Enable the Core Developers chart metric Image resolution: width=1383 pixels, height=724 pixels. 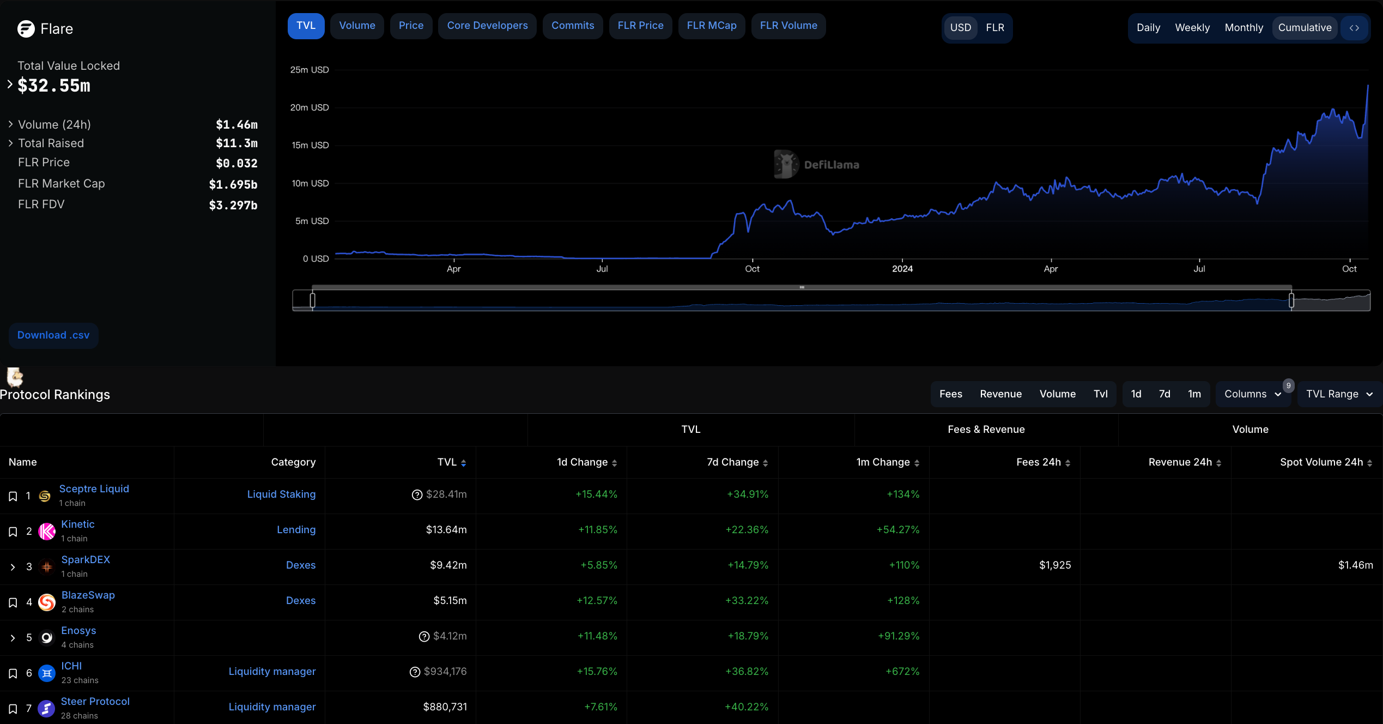487,26
